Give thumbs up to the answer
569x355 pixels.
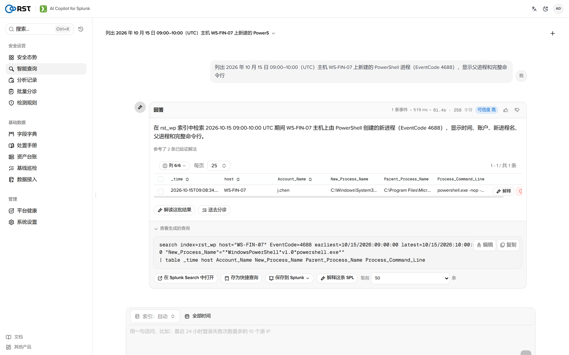506,110
